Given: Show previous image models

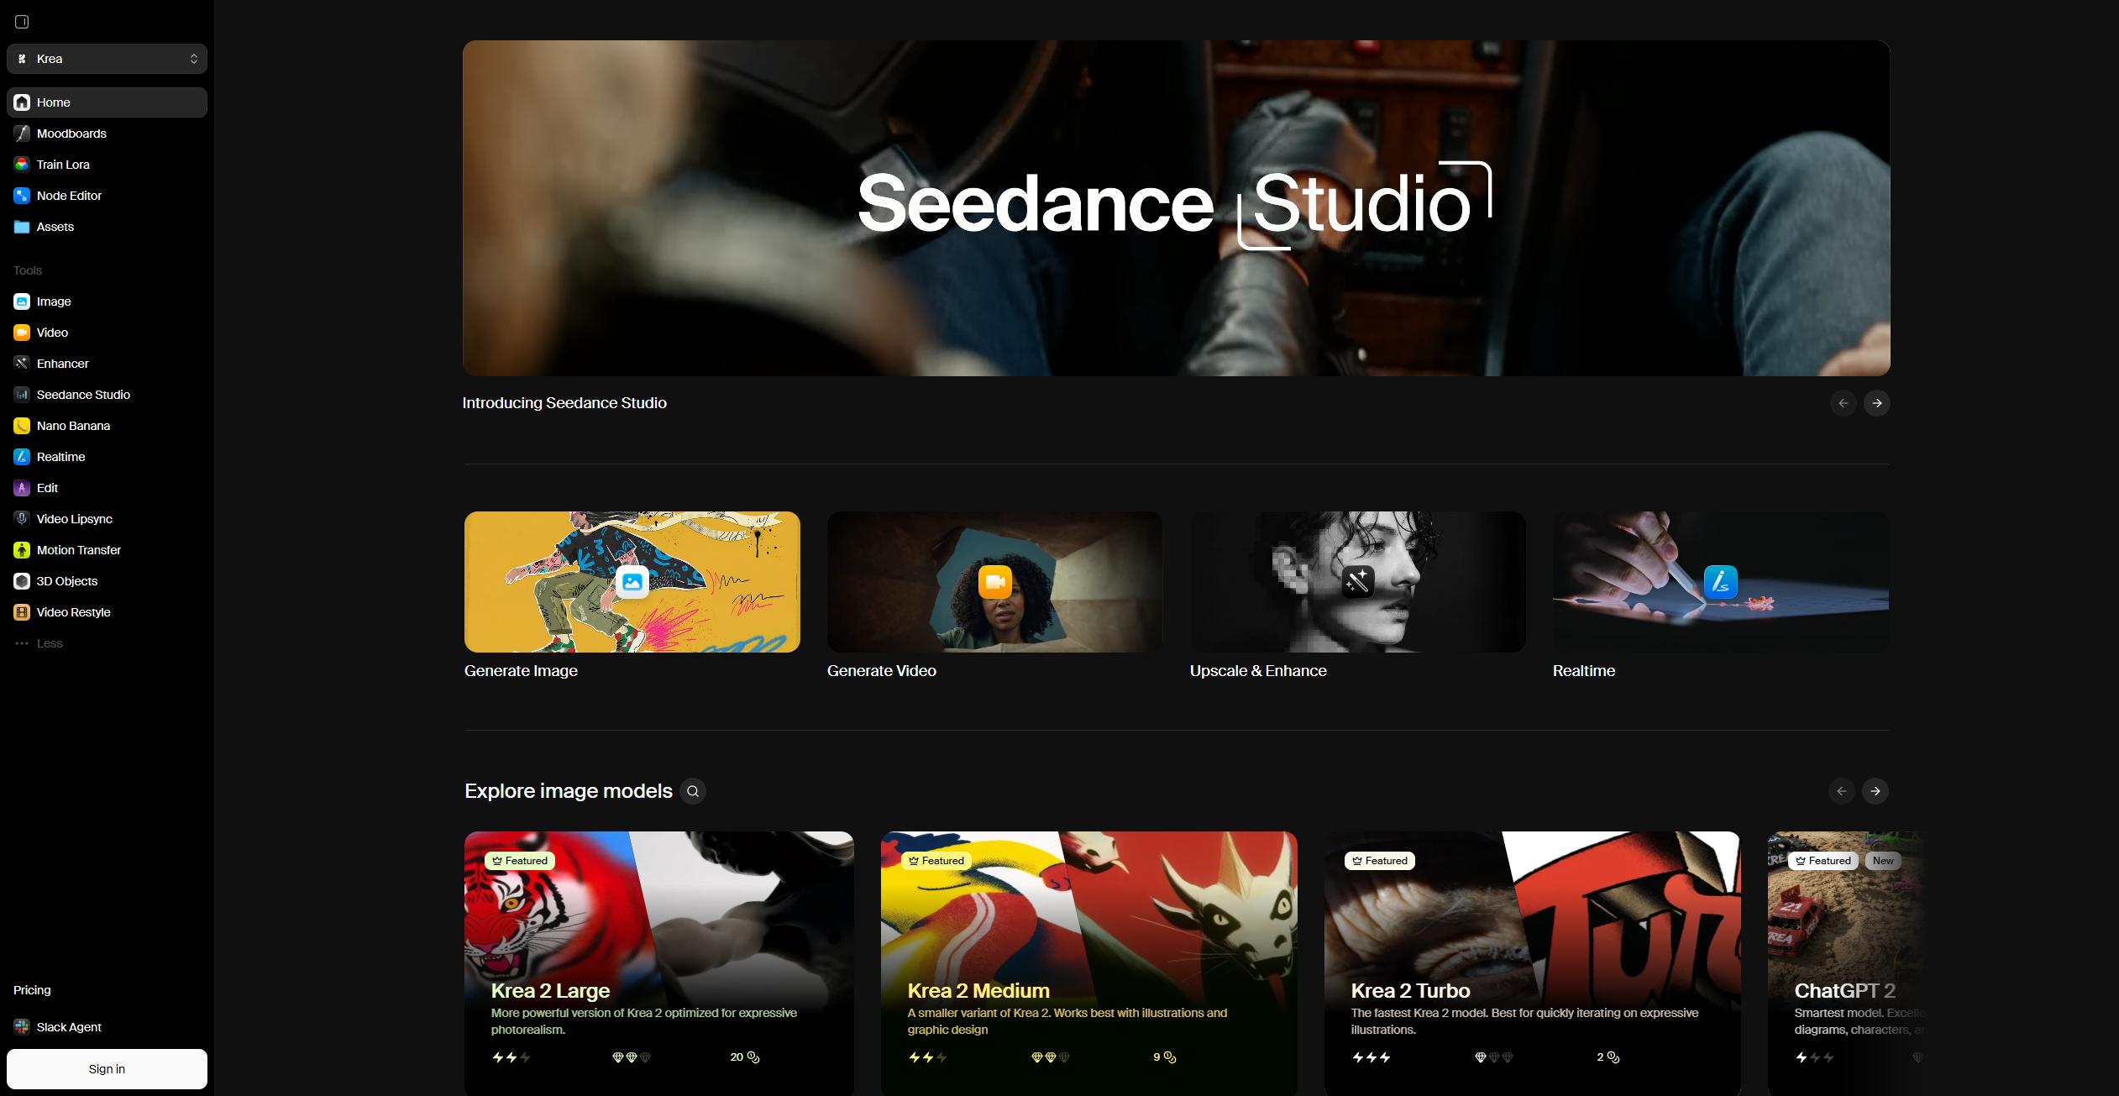Looking at the screenshot, I should coord(1842,791).
